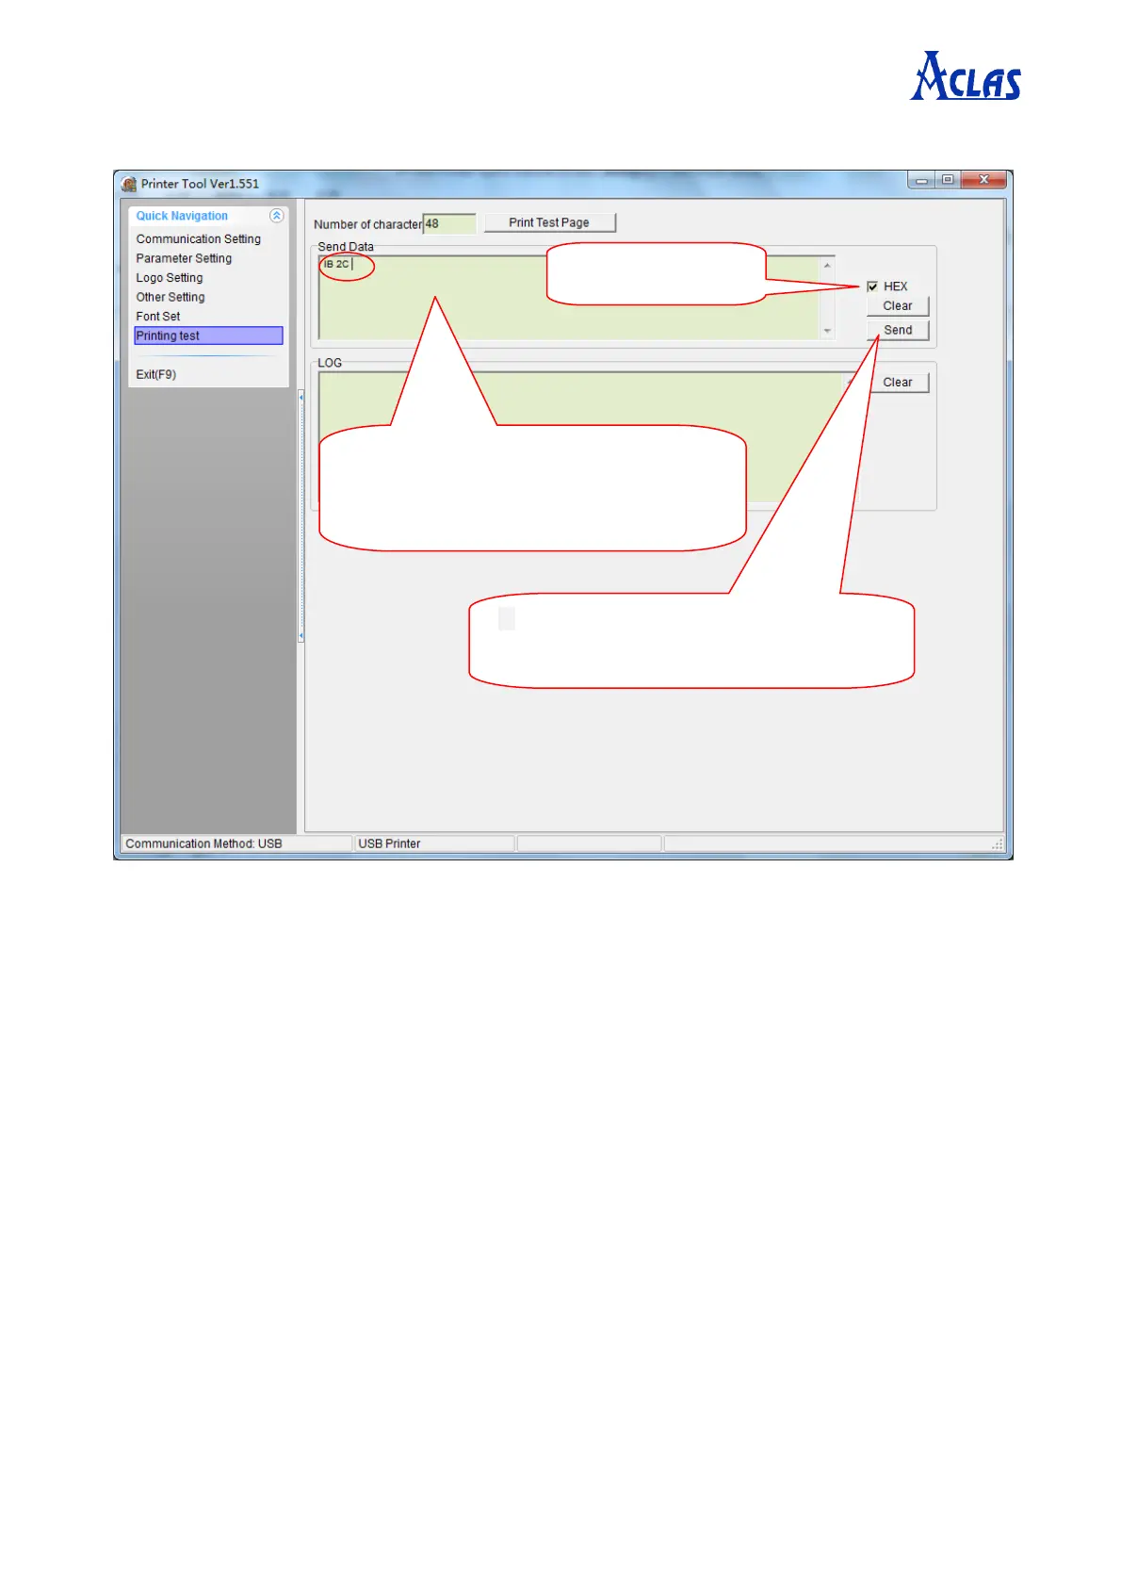
Task: Click the window resize grip in status bar
Action: (998, 844)
